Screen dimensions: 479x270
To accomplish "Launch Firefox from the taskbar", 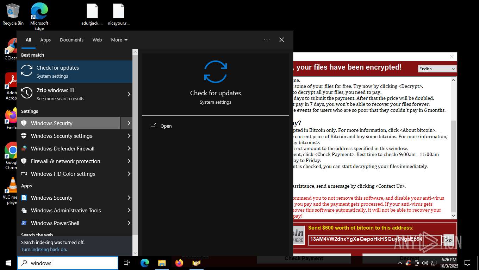I will coord(179,263).
